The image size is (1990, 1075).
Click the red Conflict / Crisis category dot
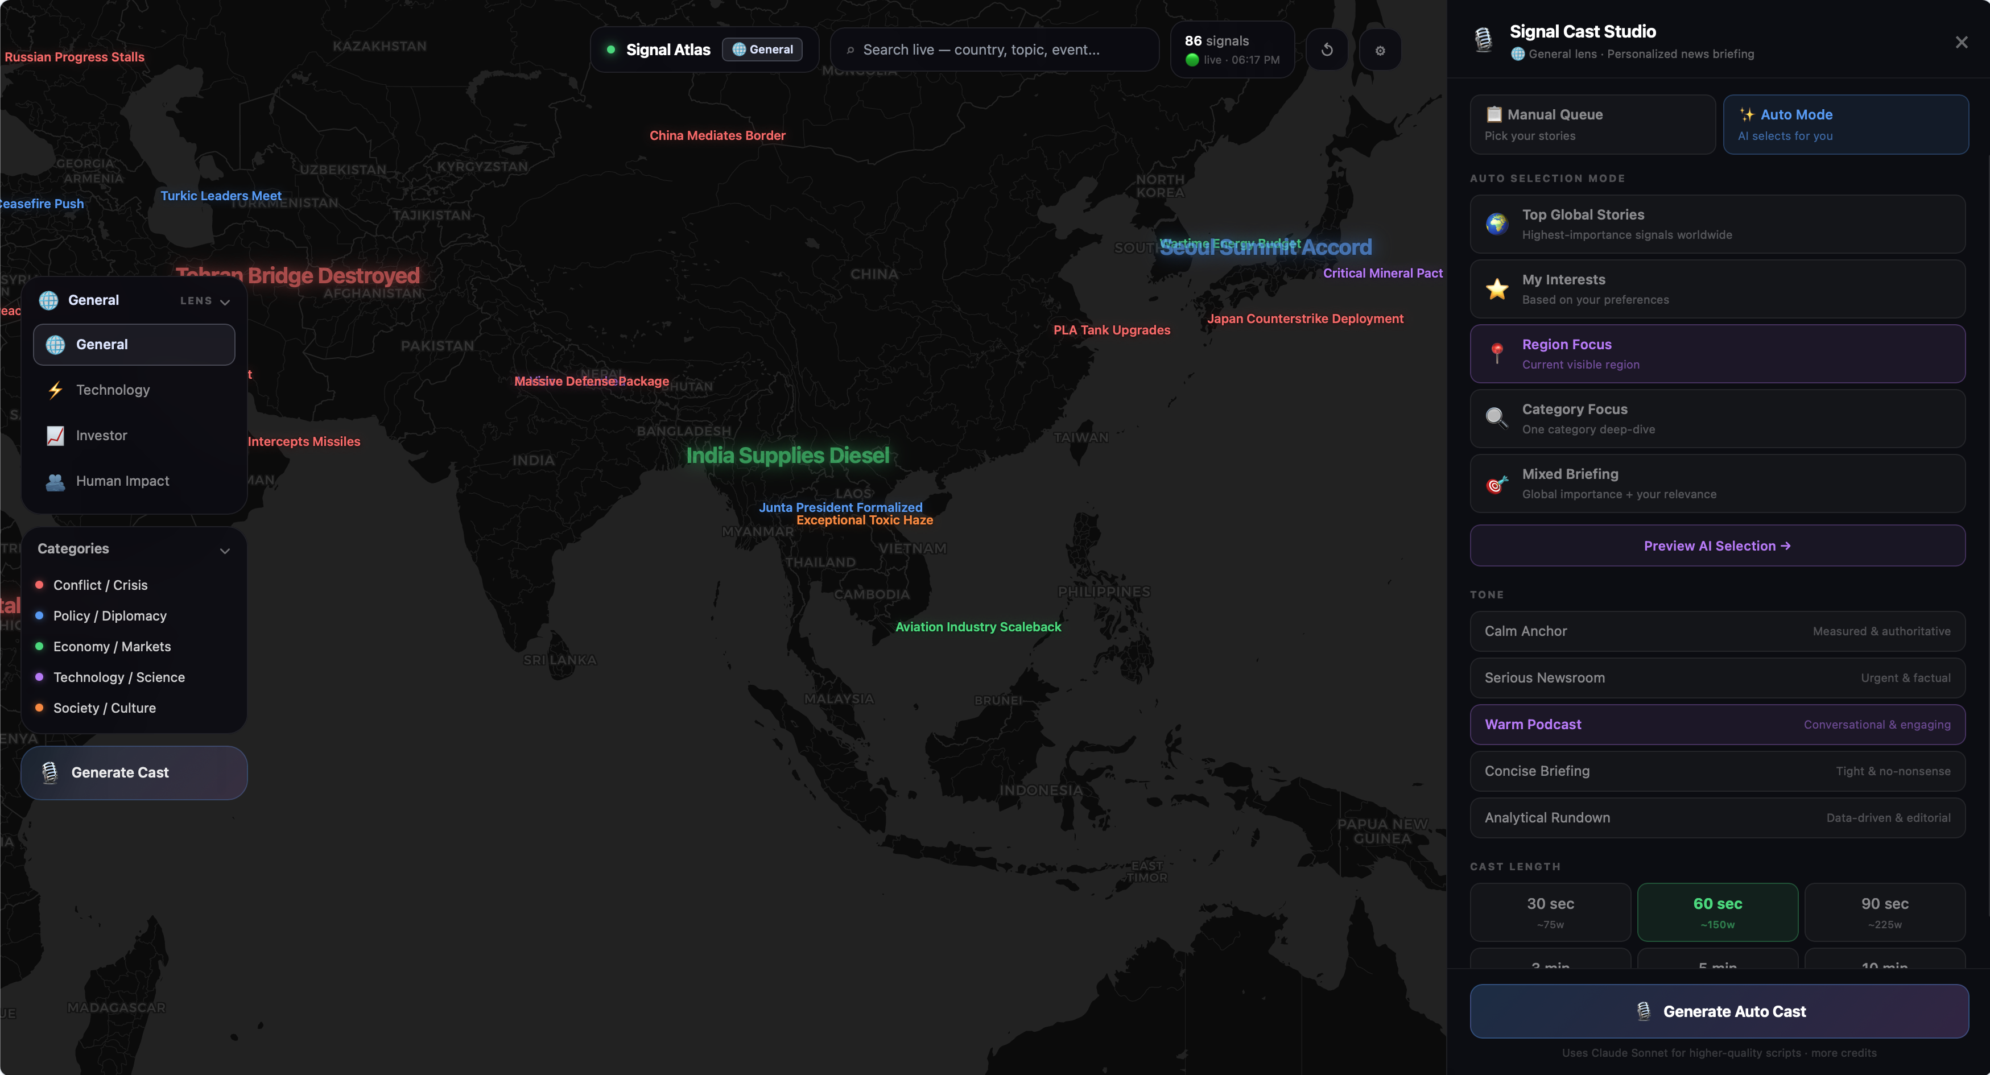point(39,585)
